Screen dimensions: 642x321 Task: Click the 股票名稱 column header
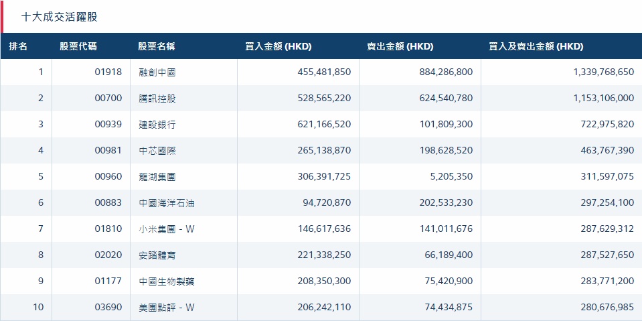(x=157, y=47)
